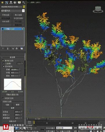This screenshot has width=105, height=132.
Task: Remove modifier using trash icon
Action: click(x=16, y=48)
